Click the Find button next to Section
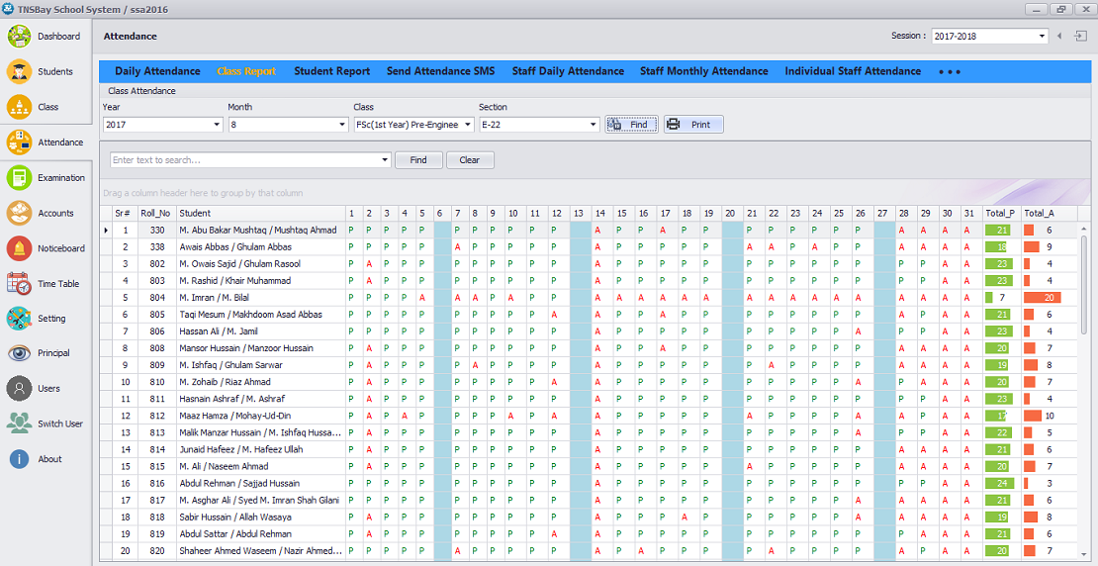 (632, 125)
